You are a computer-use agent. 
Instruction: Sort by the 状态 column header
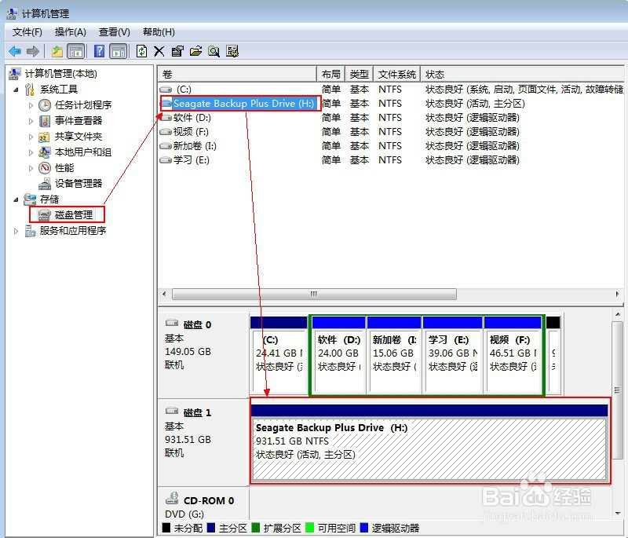click(522, 74)
